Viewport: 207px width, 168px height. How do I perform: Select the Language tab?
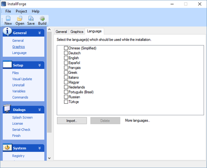click(x=94, y=31)
